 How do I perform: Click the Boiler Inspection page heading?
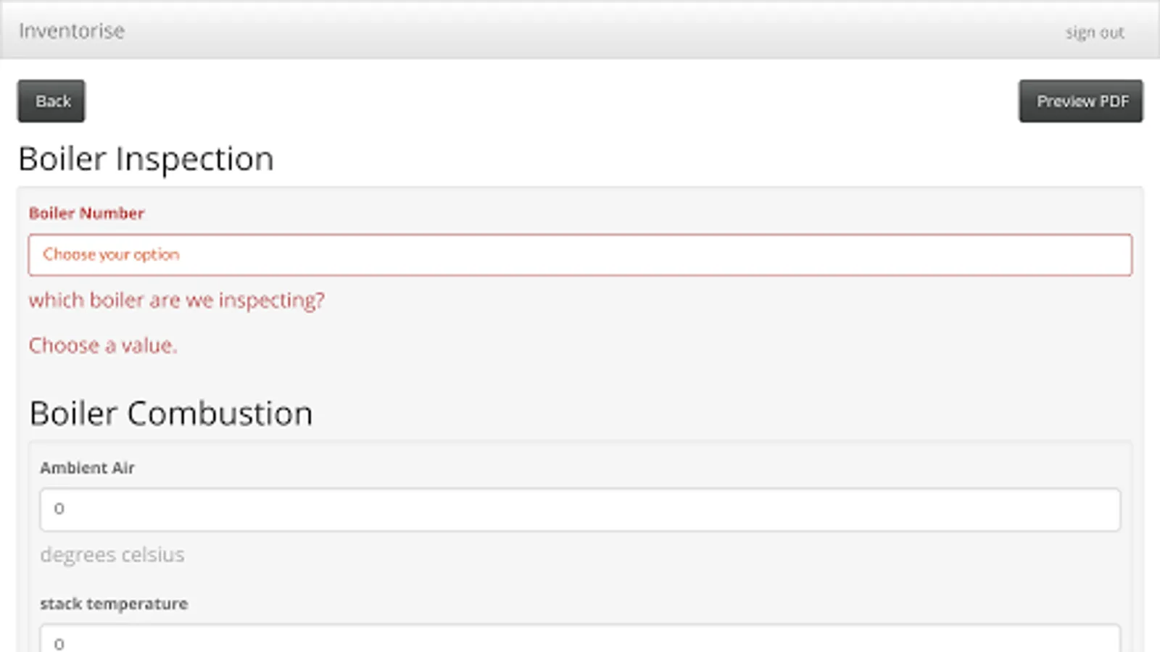(146, 159)
